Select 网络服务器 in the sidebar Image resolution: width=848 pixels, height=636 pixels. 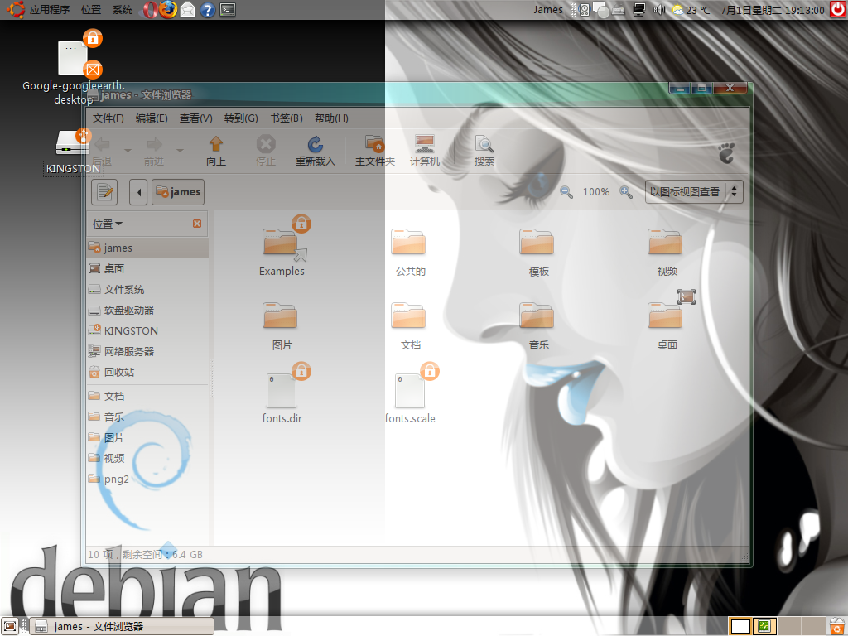[147, 351]
